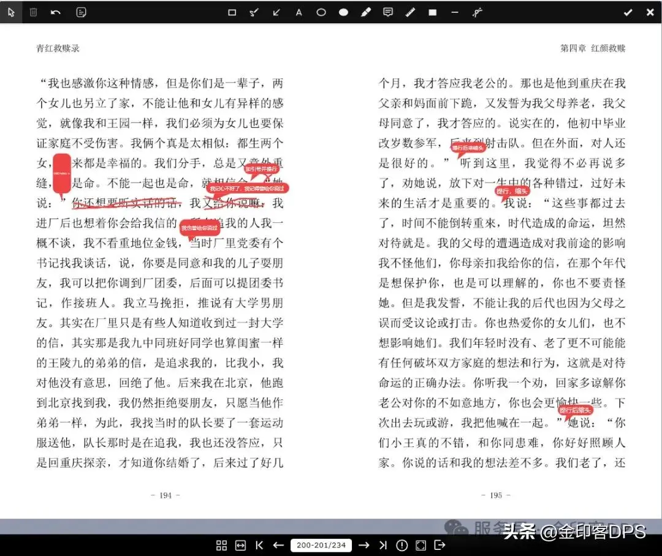Click the header text '青红救赎录'
The image size is (662, 556).
[58, 48]
